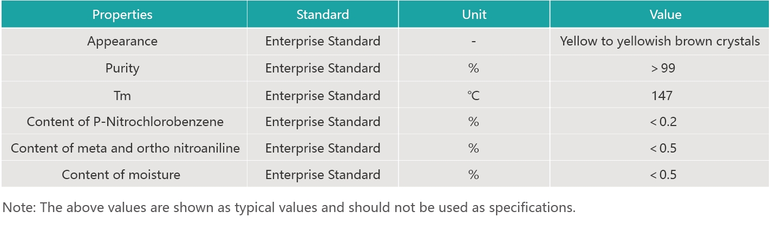Select the Purity property cell
The height and width of the screenshot is (231, 770).
pyautogui.click(x=122, y=68)
